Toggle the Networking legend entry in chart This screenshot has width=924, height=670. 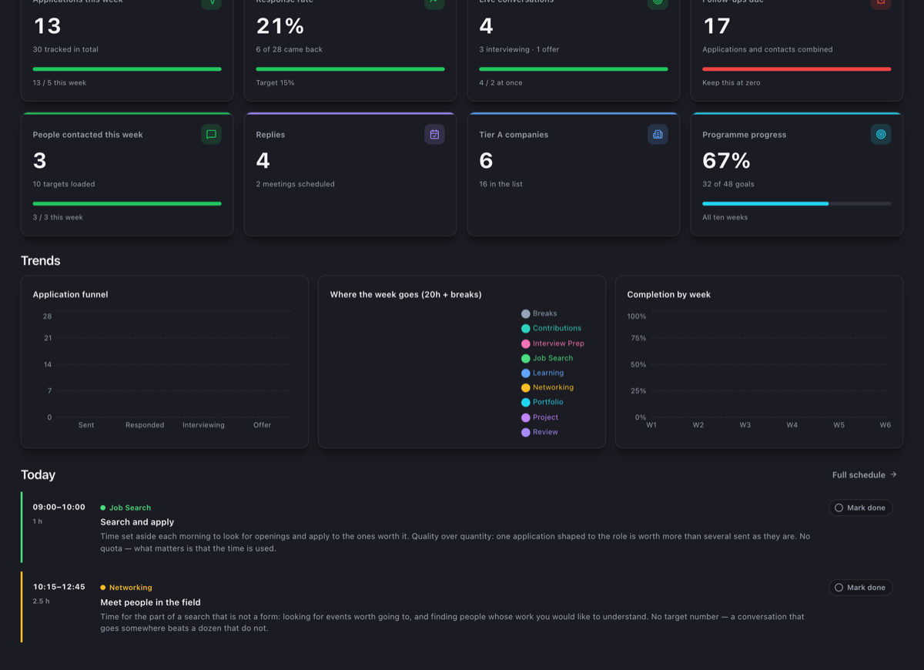point(547,387)
